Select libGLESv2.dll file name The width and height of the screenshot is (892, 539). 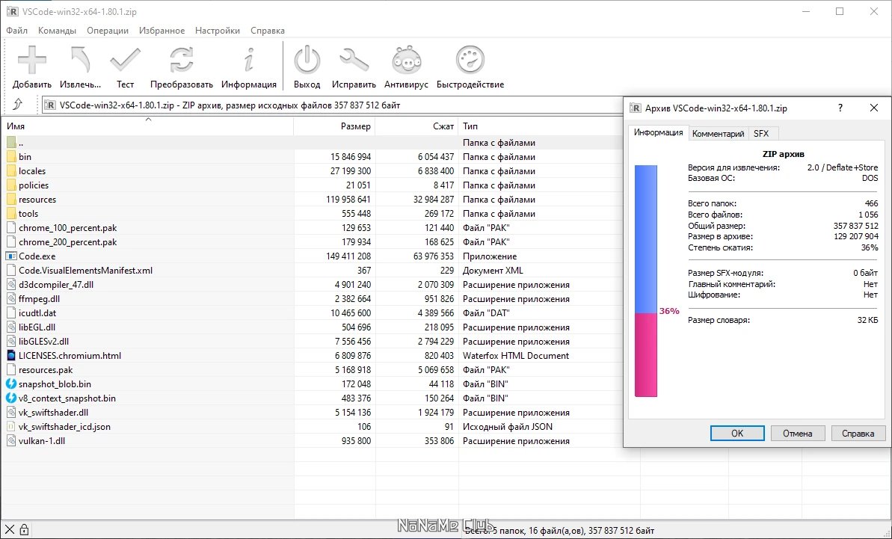(x=44, y=341)
